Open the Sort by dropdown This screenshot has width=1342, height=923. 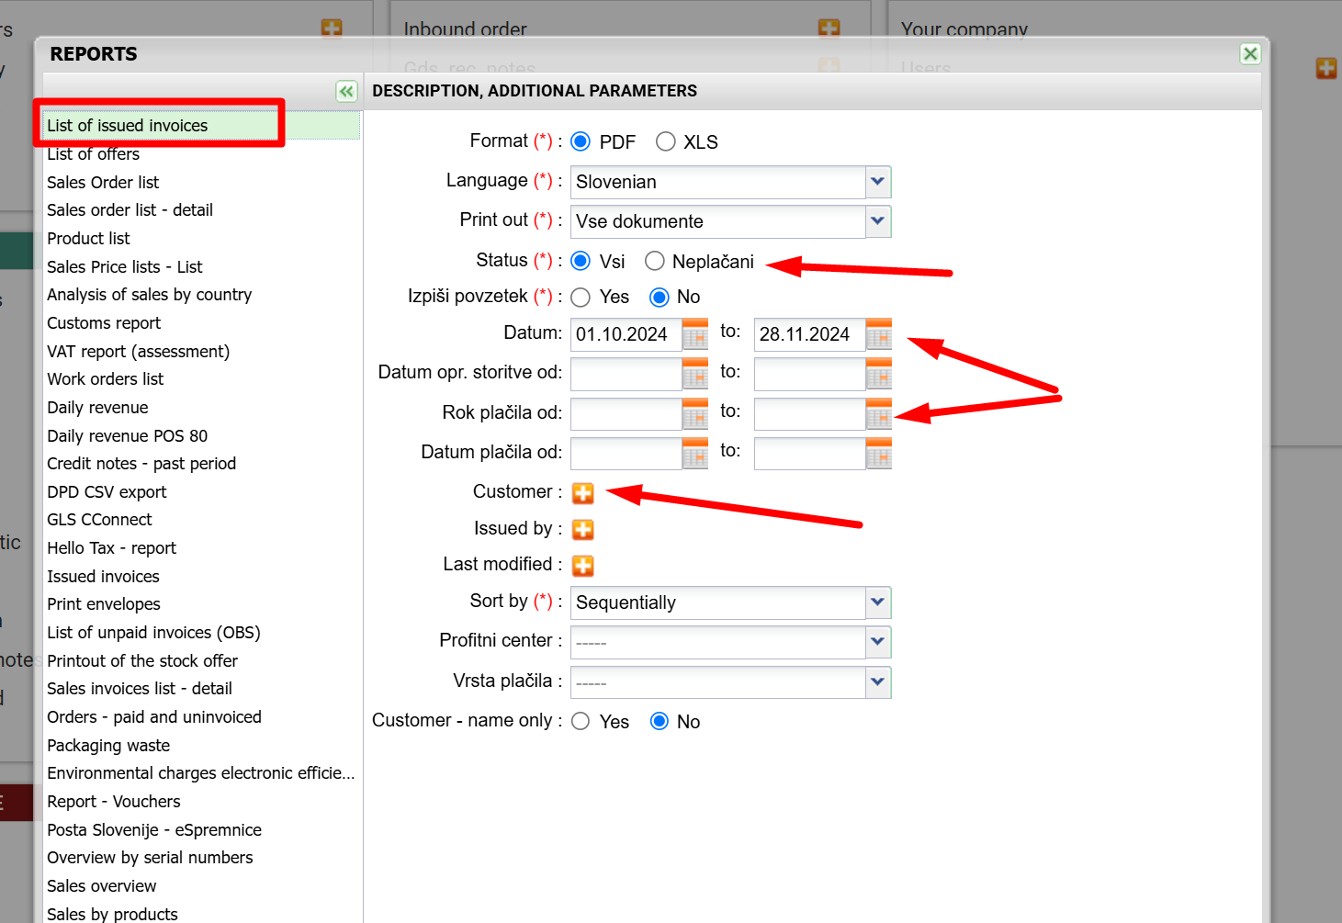pos(878,602)
